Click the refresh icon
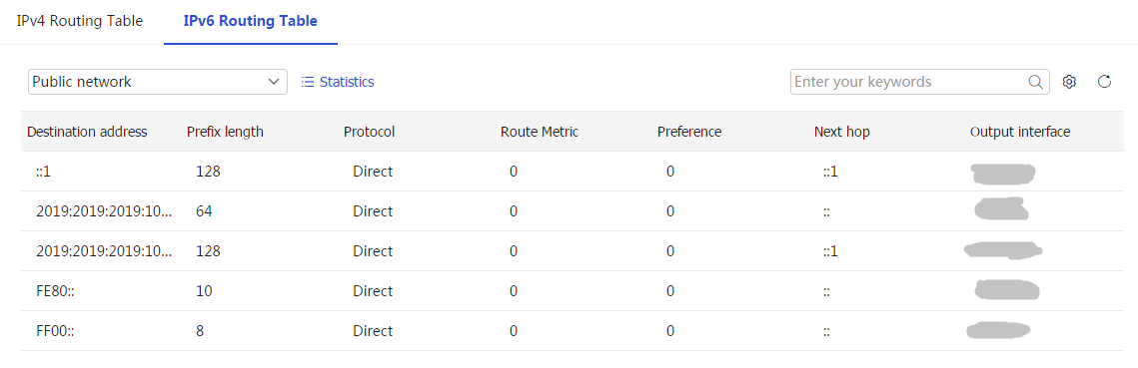Image resolution: width=1138 pixels, height=368 pixels. pos(1105,81)
